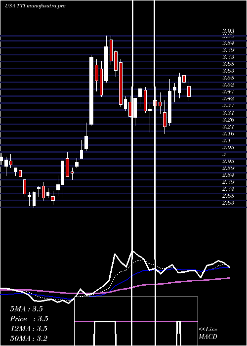The width and height of the screenshot is (247, 346).
Task: Click the '12MA : 3.5' readout
Action: pos(29,329)
